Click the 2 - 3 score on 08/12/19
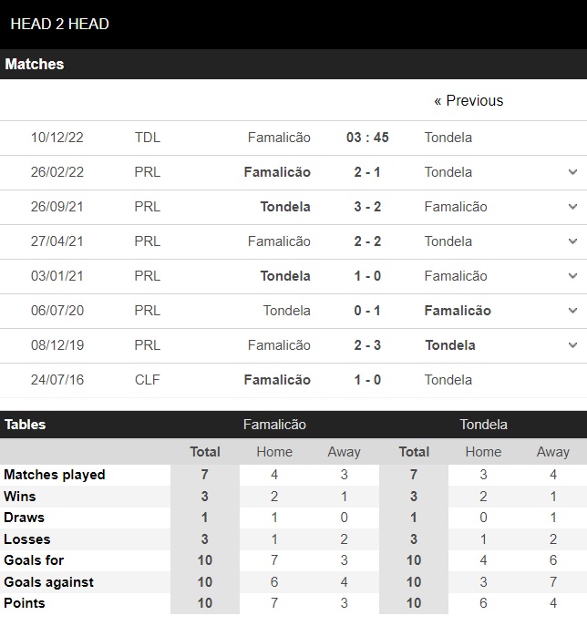Viewport: 587px width, 636px height. [367, 345]
